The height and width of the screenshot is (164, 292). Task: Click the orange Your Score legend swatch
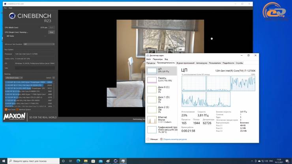(6, 110)
